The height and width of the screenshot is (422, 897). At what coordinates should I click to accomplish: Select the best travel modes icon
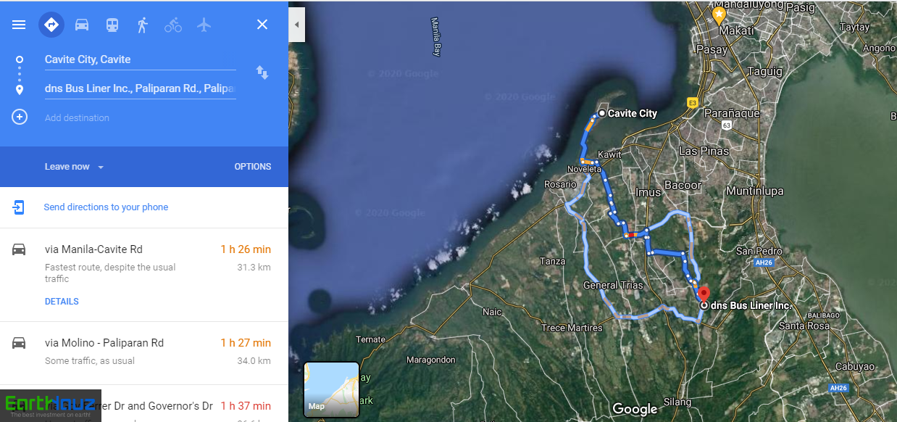click(x=51, y=25)
